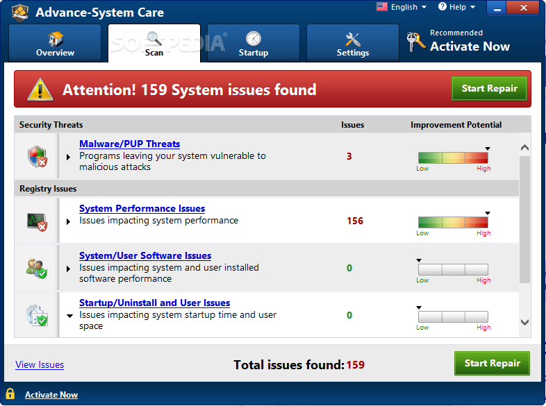546x406 pixels.
Task: Expand the Malware/PUP Threats row arrow
Action: pyautogui.click(x=68, y=158)
